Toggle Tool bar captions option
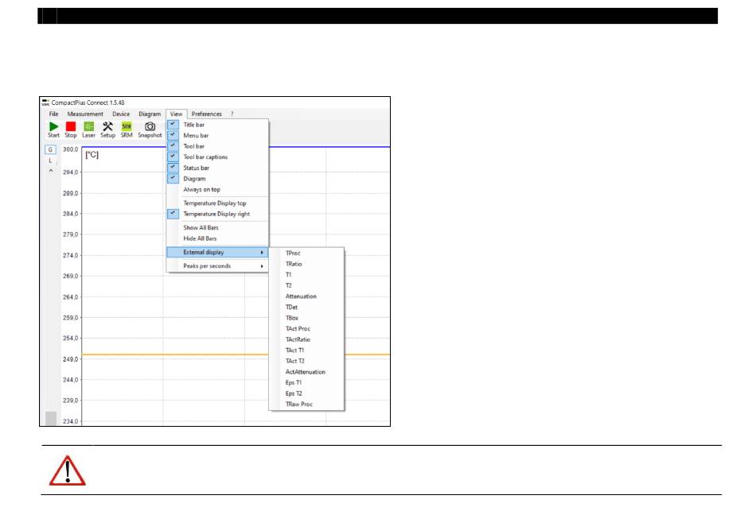Image resolution: width=756 pixels, height=507 pixels. pos(217,157)
